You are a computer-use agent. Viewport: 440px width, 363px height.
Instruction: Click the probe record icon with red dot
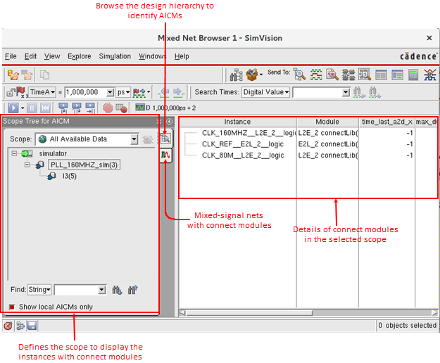122,108
